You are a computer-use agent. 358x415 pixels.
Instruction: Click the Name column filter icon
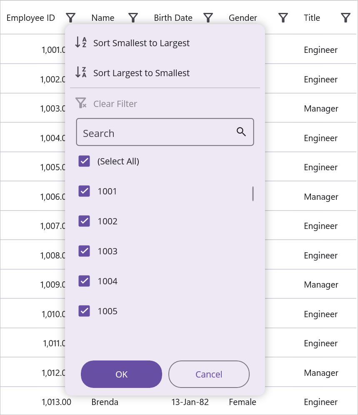point(133,17)
